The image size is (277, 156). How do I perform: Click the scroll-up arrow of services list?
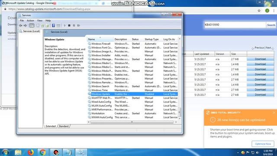pyautogui.click(x=180, y=39)
